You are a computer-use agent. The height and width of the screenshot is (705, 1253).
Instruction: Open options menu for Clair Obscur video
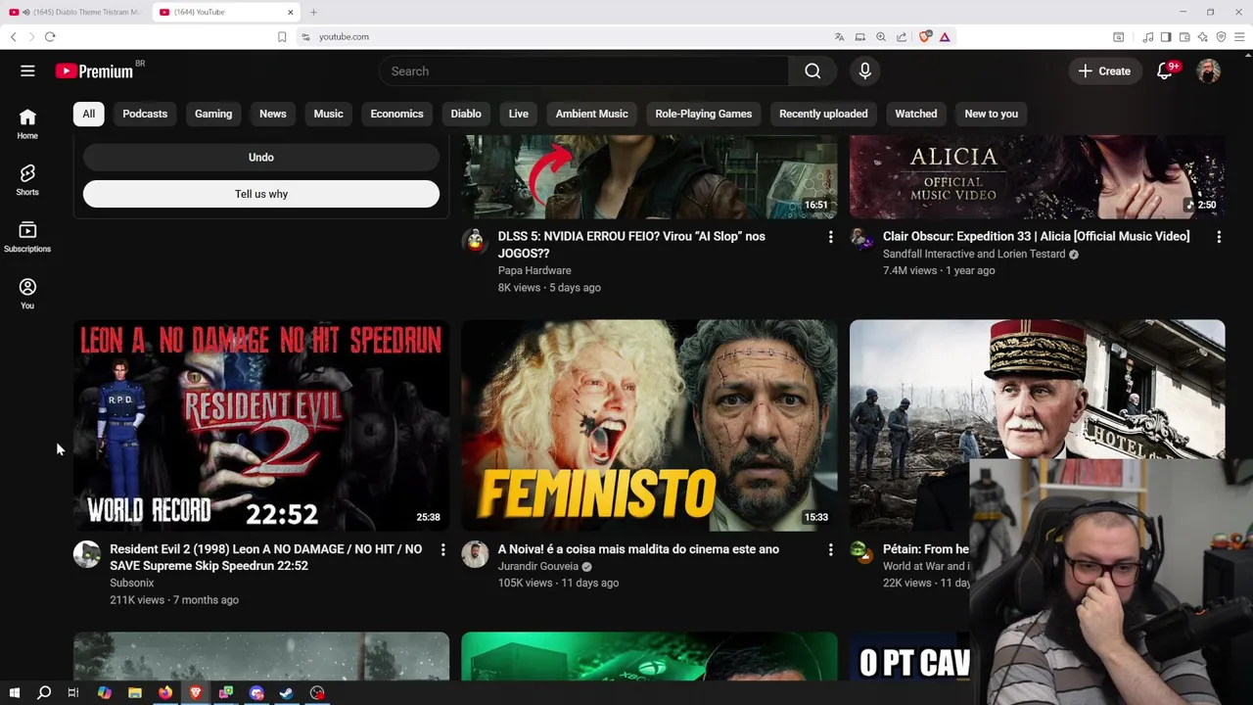coord(1219,237)
